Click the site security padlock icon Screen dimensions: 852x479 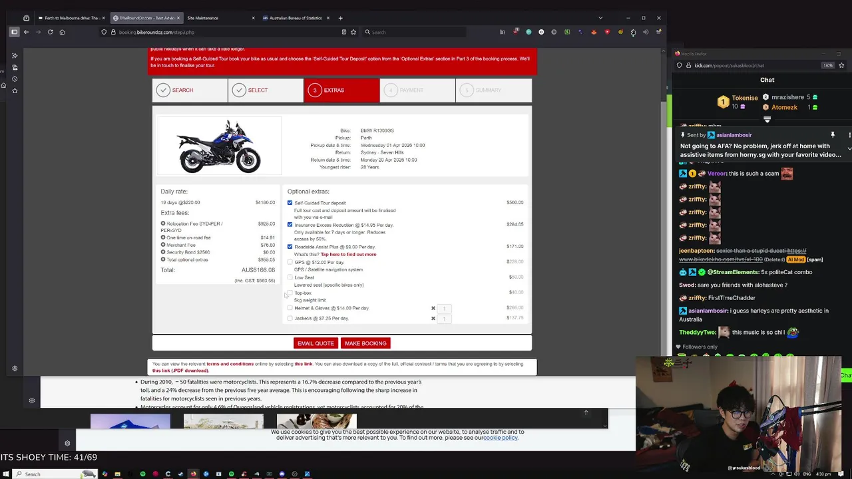pyautogui.click(x=113, y=32)
